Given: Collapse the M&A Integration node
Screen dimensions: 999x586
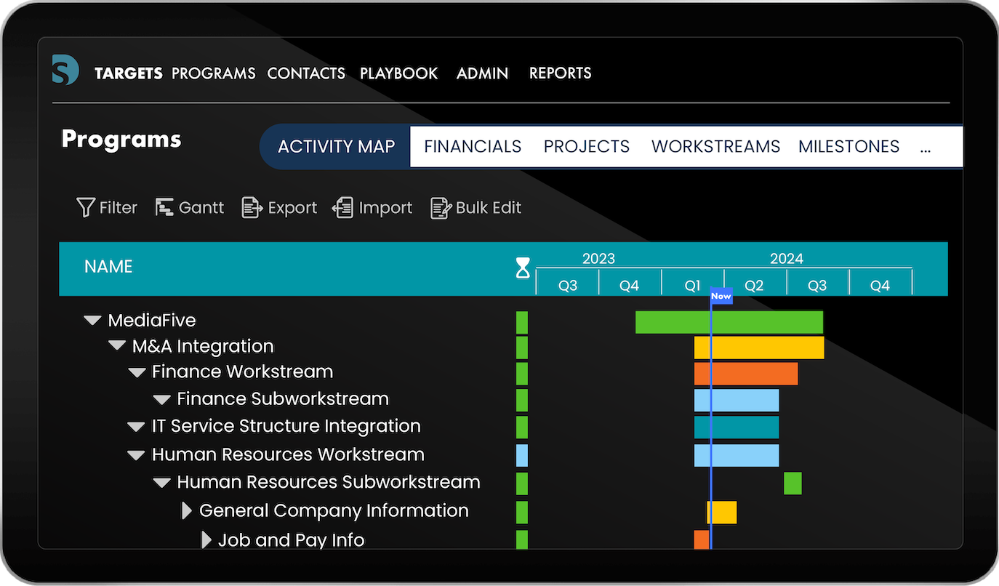Looking at the screenshot, I should pyautogui.click(x=117, y=346).
